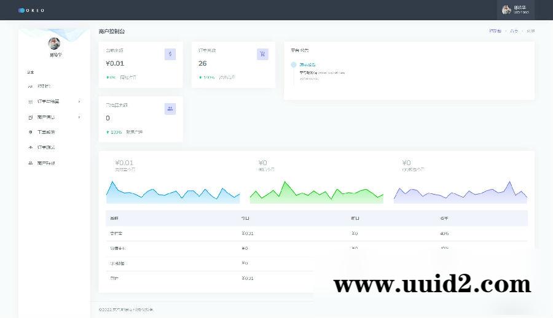Click the logo in the top-left header

pyautogui.click(x=31, y=10)
